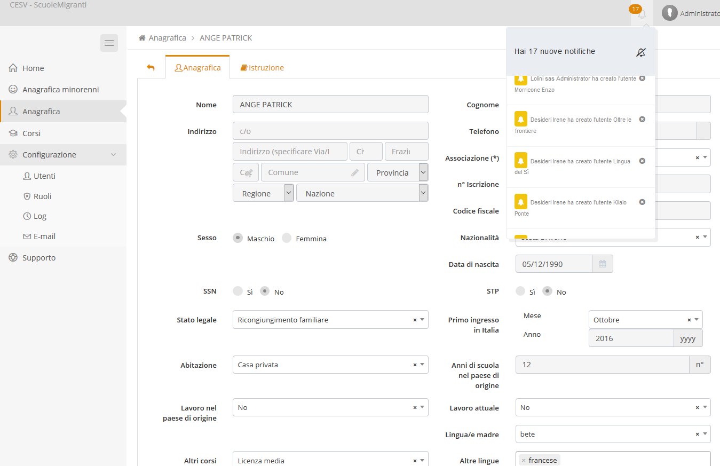
Task: Open the Regione dropdown
Action: pyautogui.click(x=264, y=193)
